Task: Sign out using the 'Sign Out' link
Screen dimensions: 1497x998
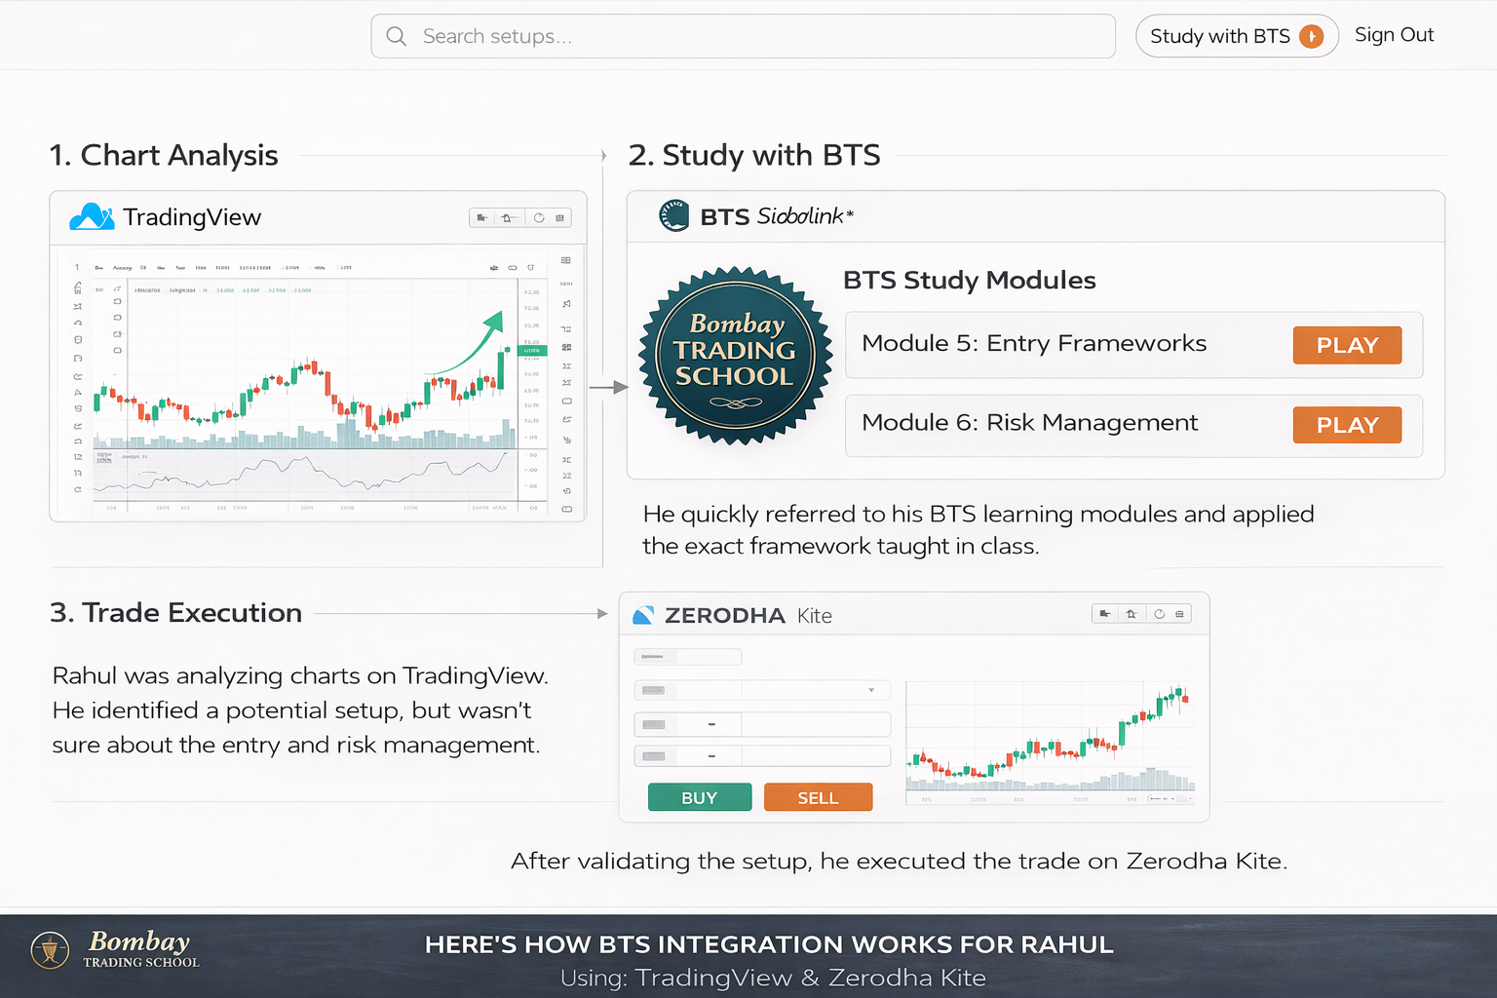Action: [1394, 35]
